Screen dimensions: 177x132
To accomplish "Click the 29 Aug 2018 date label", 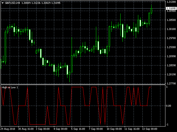I will [x=8, y=129].
